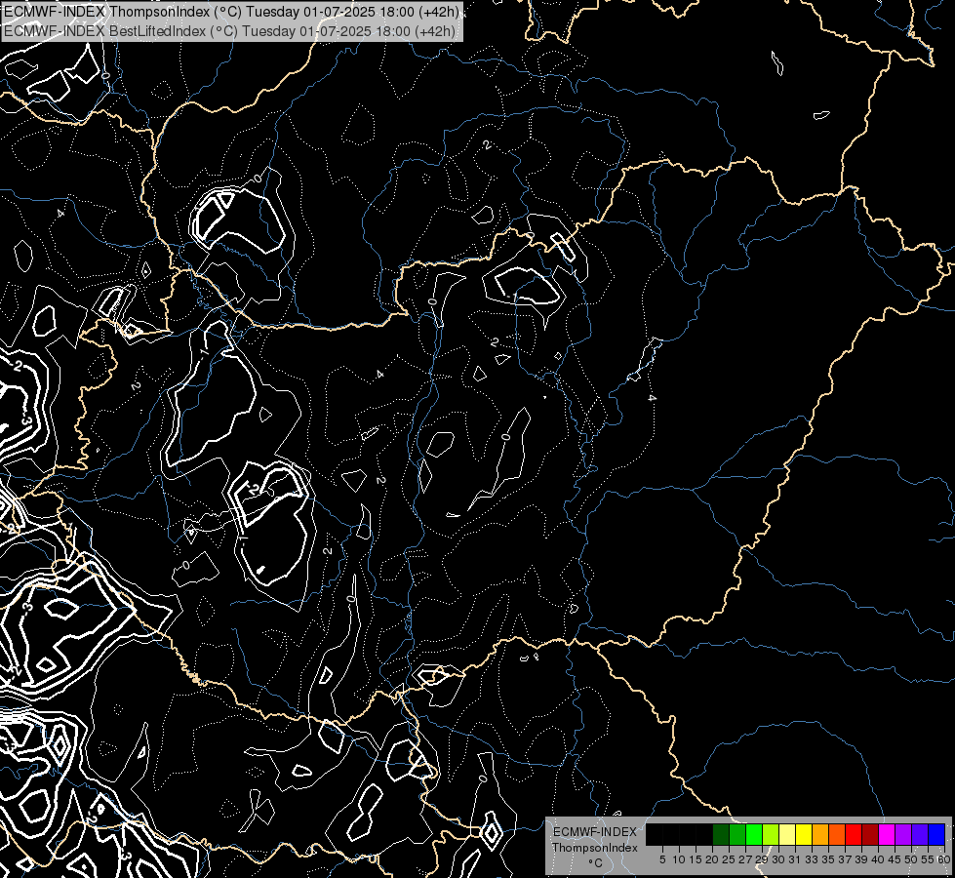Click the BestLiftedIndex title line

click(x=231, y=30)
